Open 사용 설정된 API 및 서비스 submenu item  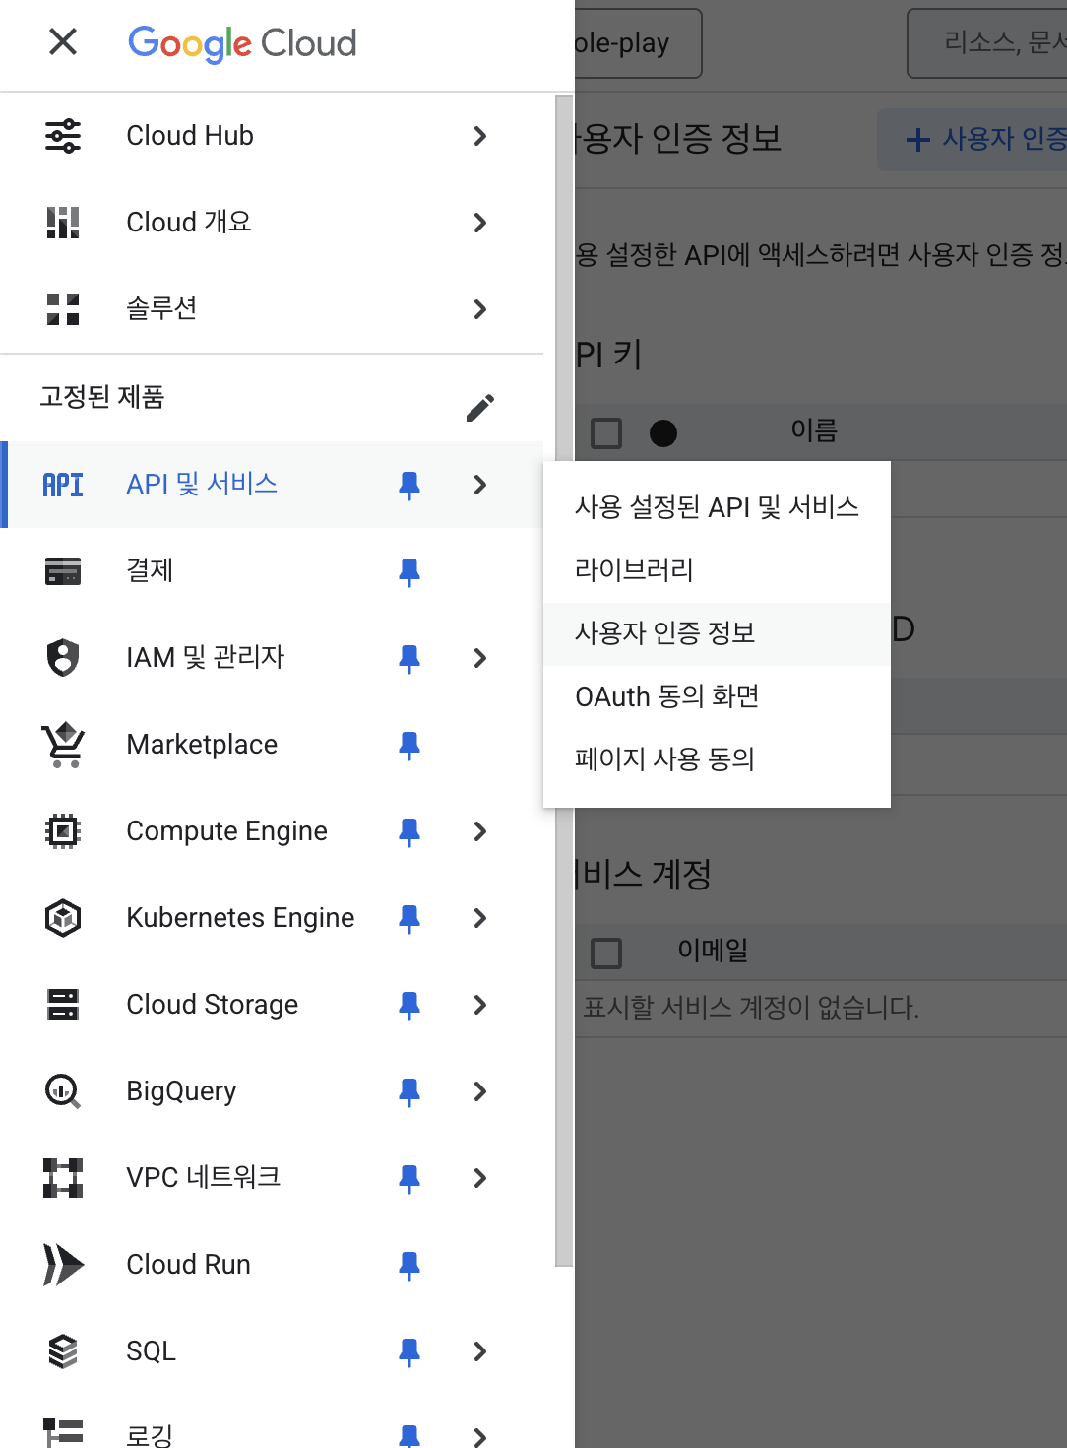tap(717, 507)
